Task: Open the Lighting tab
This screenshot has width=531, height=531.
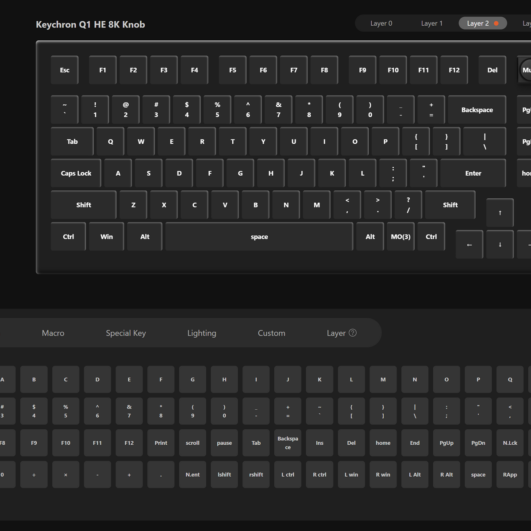Action: click(202, 333)
